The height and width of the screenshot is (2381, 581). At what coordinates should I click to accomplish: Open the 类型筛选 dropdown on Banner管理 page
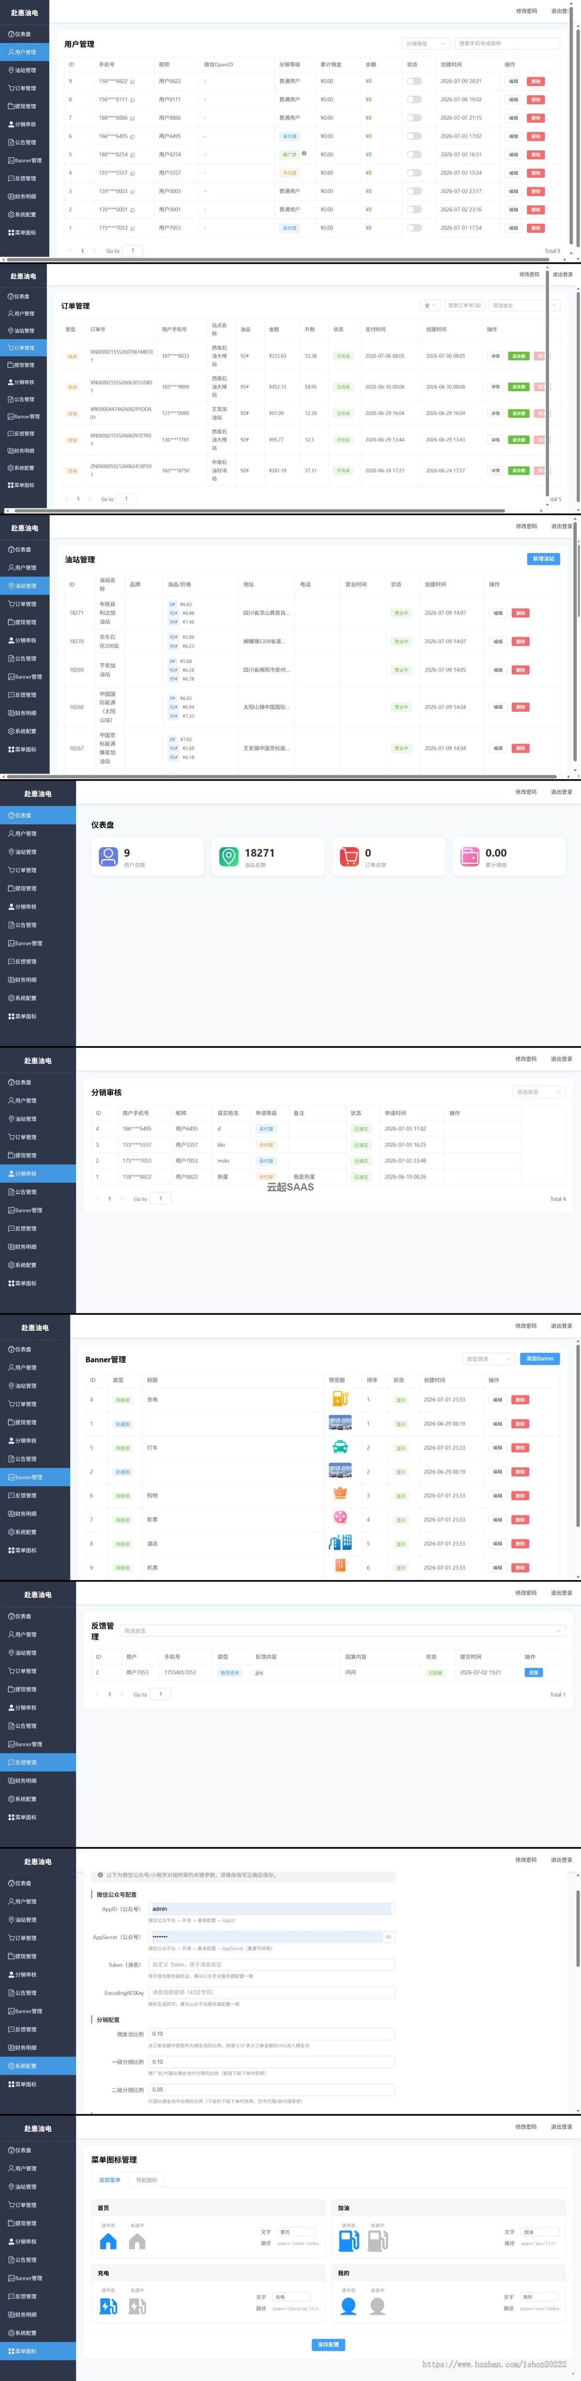488,1359
